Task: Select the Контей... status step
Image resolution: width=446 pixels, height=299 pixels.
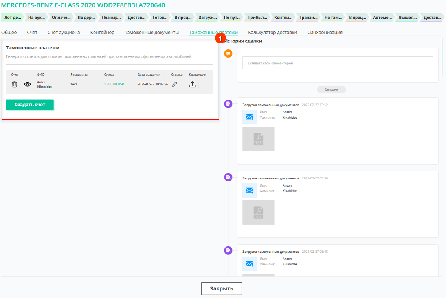Action: coord(283,18)
